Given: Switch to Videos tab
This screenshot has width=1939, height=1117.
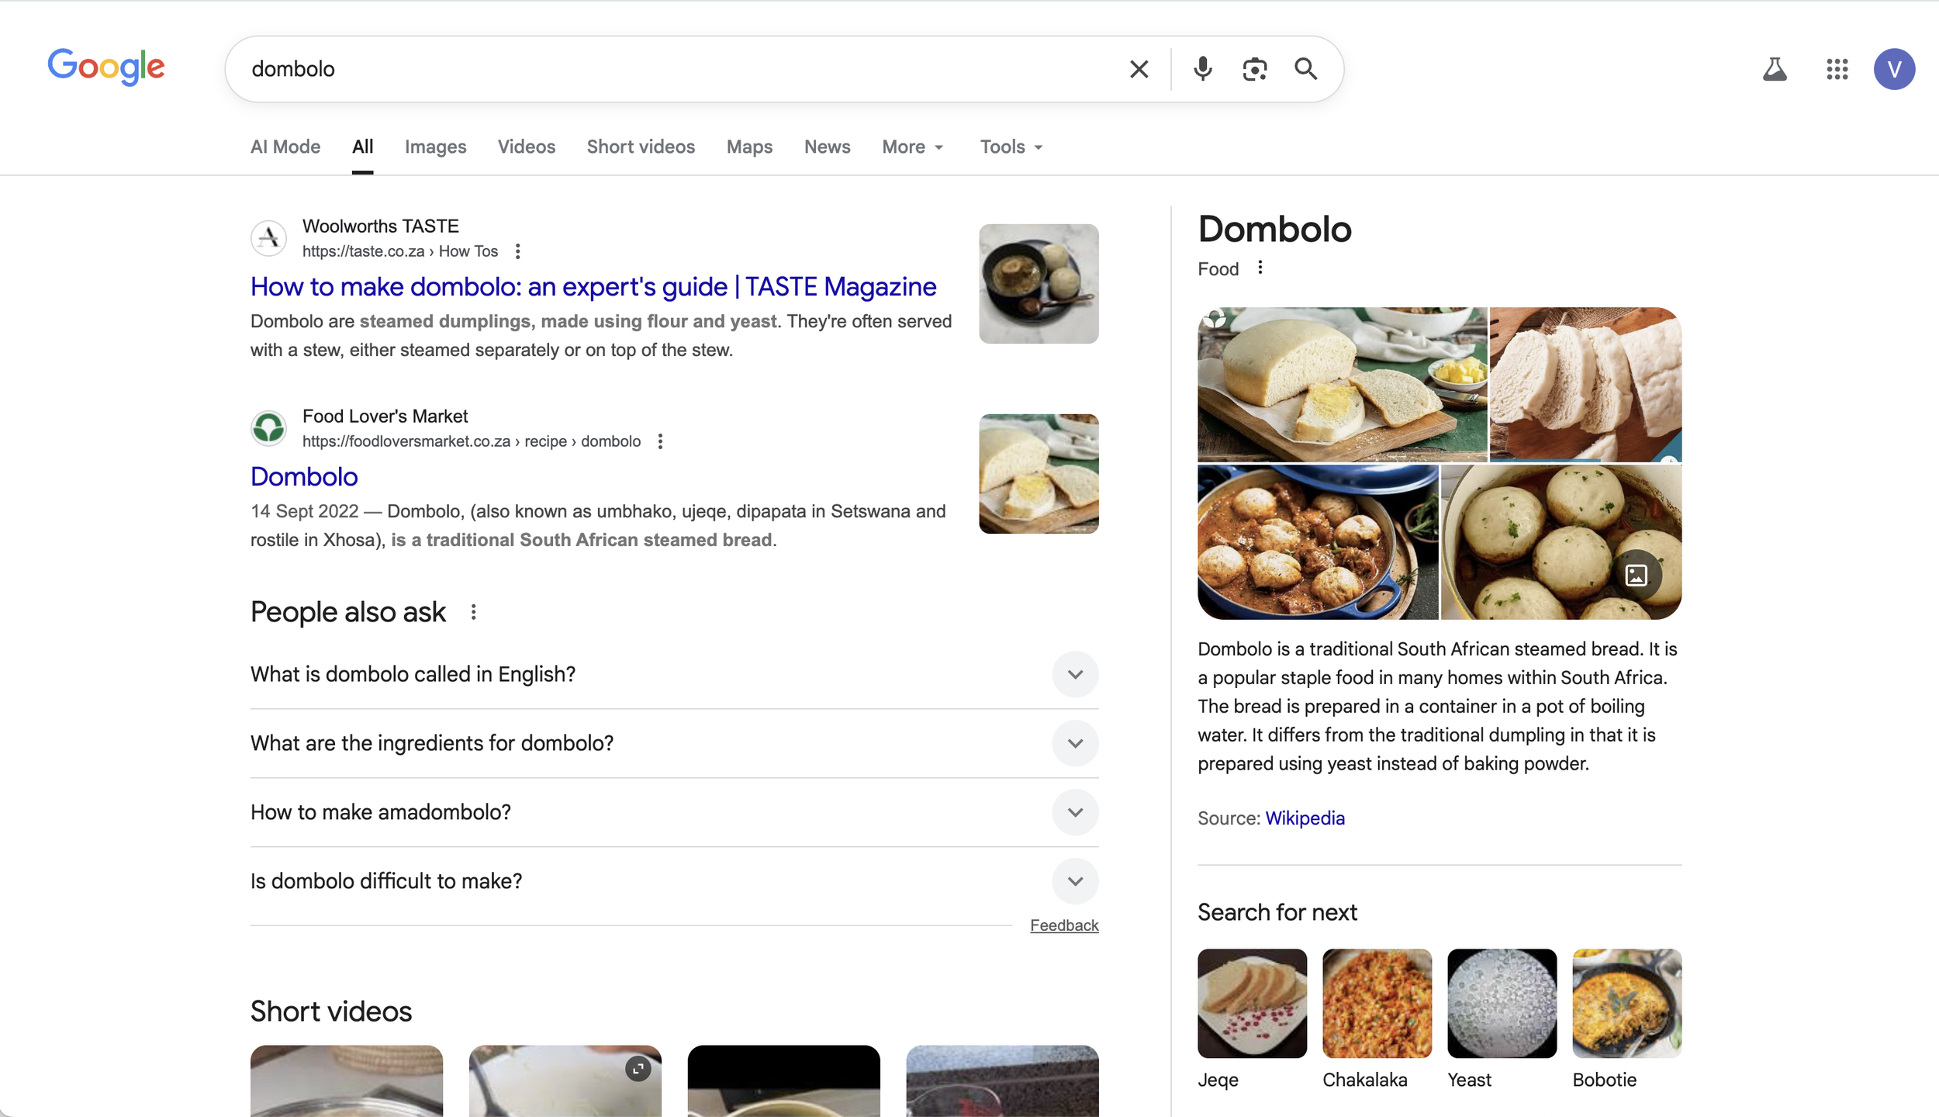Looking at the screenshot, I should click(527, 147).
